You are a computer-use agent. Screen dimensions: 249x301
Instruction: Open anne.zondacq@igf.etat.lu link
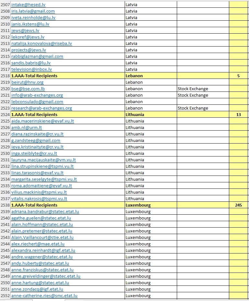coord(37,289)
